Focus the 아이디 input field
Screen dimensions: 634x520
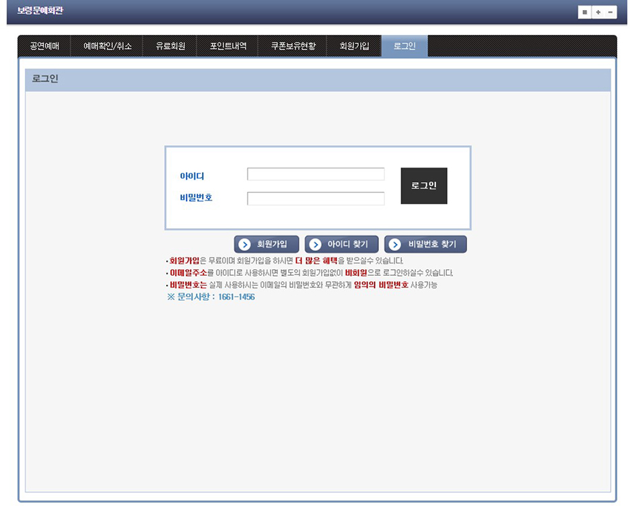pos(316,175)
